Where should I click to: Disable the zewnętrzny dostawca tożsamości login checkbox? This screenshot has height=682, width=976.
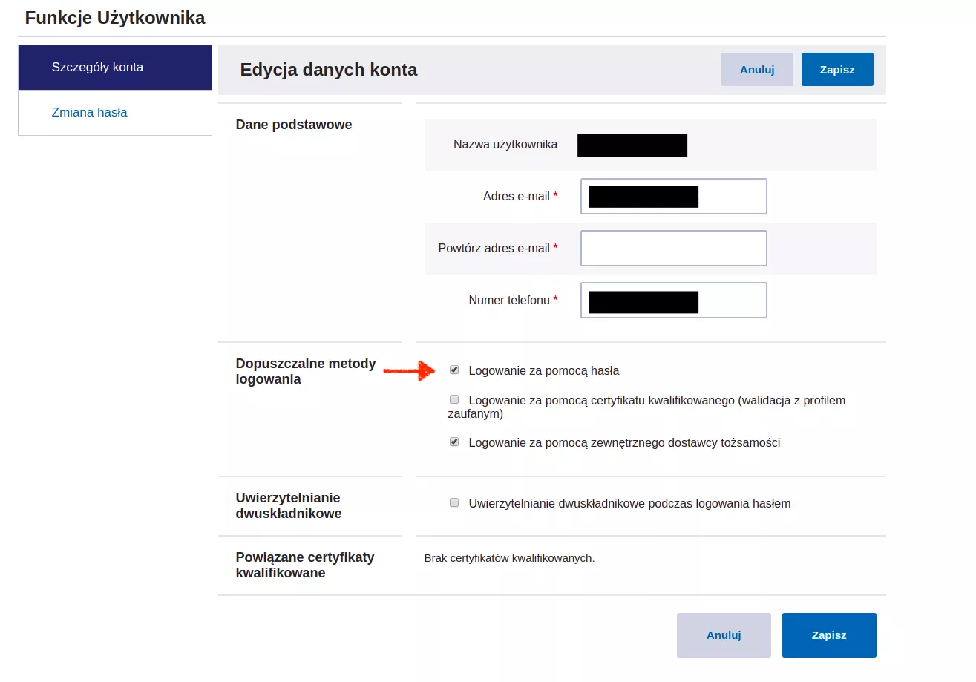(x=454, y=442)
